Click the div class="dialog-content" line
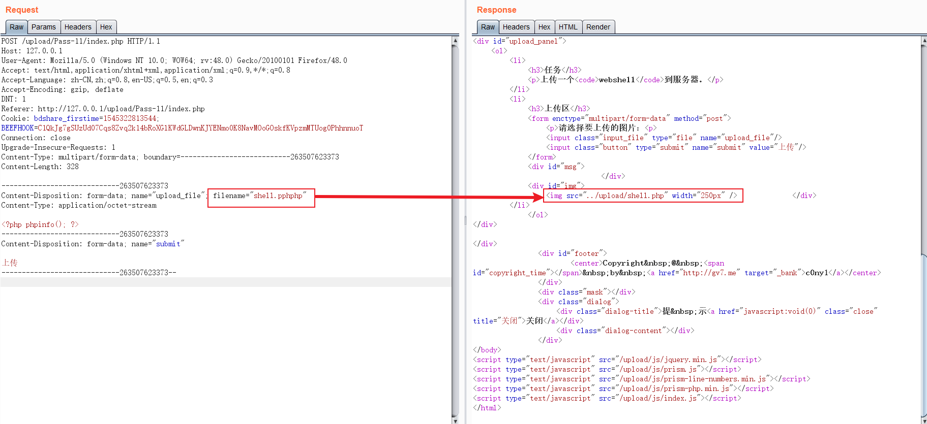Viewport: 927px width, 424px height. pyautogui.click(x=625, y=331)
